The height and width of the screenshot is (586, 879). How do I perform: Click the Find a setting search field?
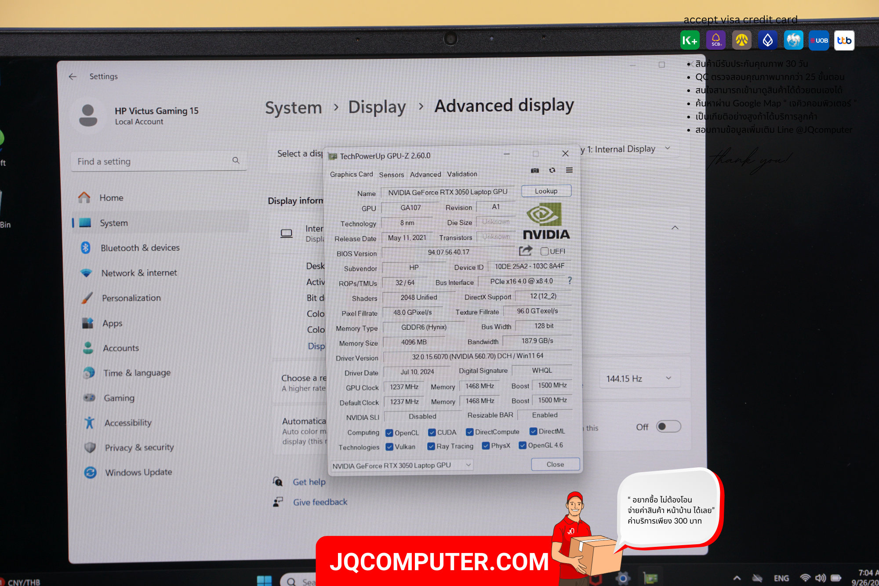tap(159, 161)
